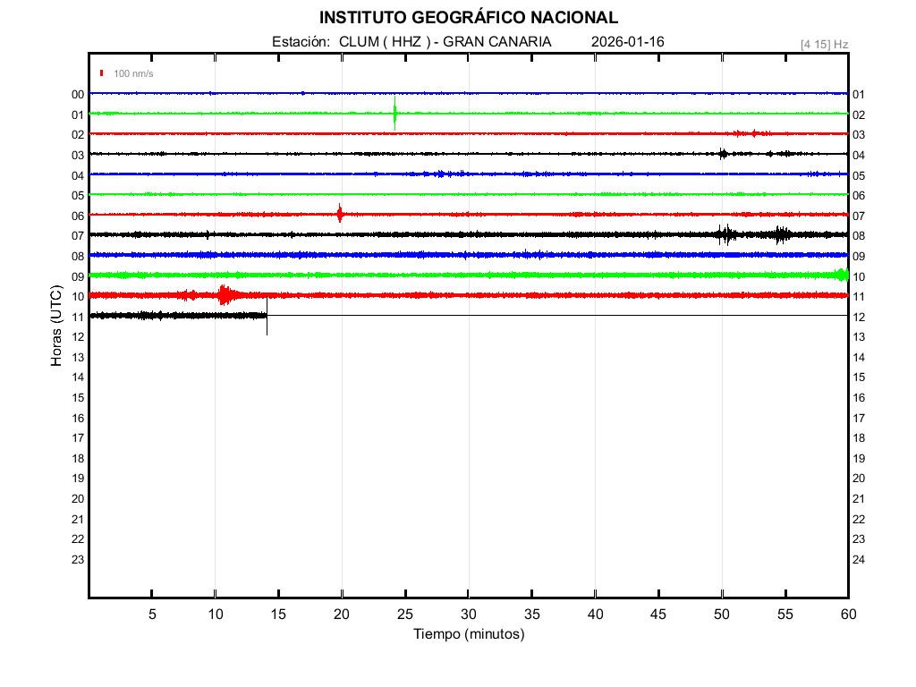Click the red burst on the 10 hour trace
The height and width of the screenshot is (687, 916).
[224, 294]
